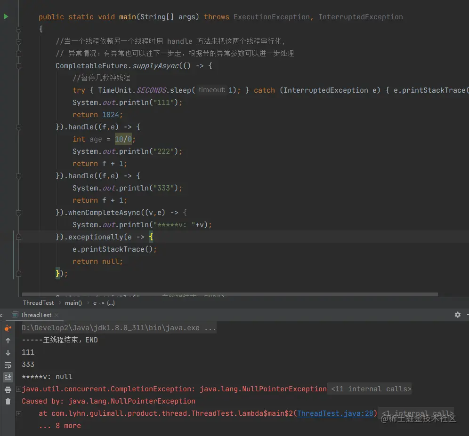
Task: Click the timeout: parameter hint
Action: [212, 90]
